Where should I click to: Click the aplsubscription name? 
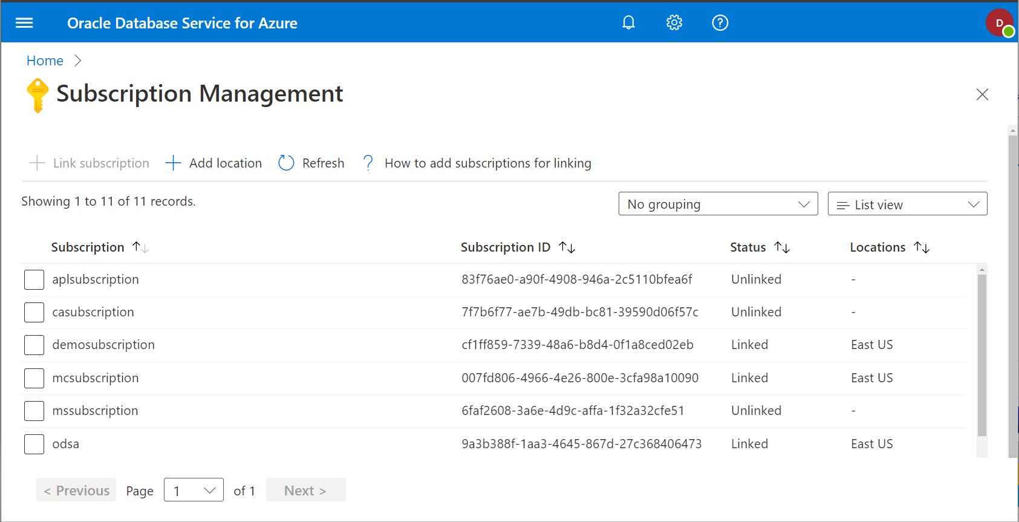coord(96,279)
